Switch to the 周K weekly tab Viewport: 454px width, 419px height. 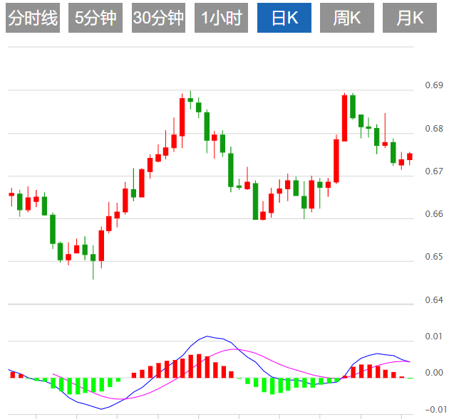(x=347, y=18)
